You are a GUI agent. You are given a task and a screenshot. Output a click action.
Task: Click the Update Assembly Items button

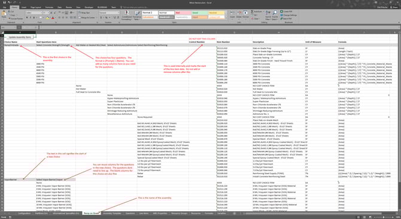(20, 37)
